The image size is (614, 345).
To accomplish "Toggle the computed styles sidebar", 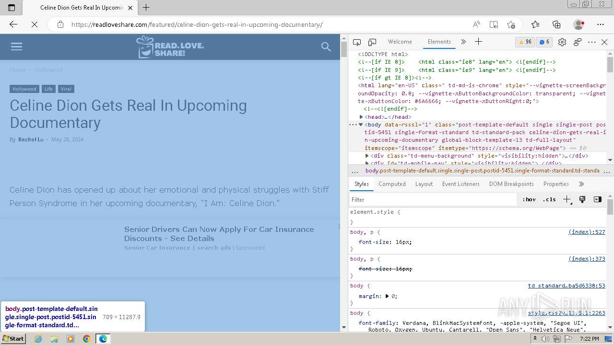I will click(598, 200).
